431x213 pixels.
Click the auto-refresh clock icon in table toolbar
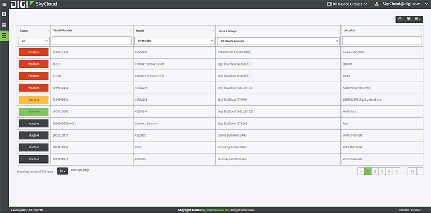pos(400,19)
